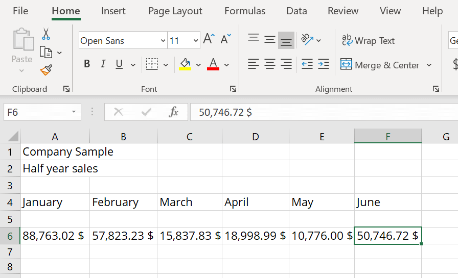This screenshot has height=278, width=458.
Task: Open Clipboard dialog launcher
Action: coord(66,89)
